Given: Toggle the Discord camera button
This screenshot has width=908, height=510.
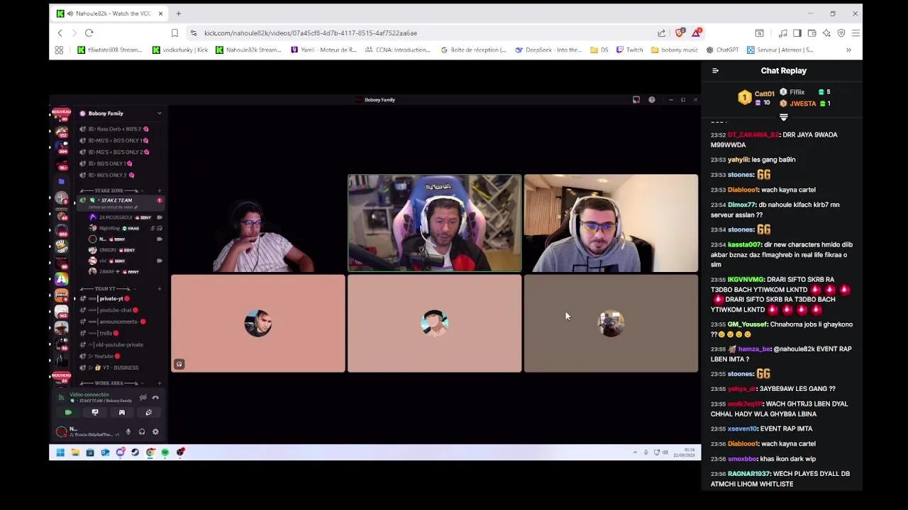Looking at the screenshot, I should coord(68,412).
